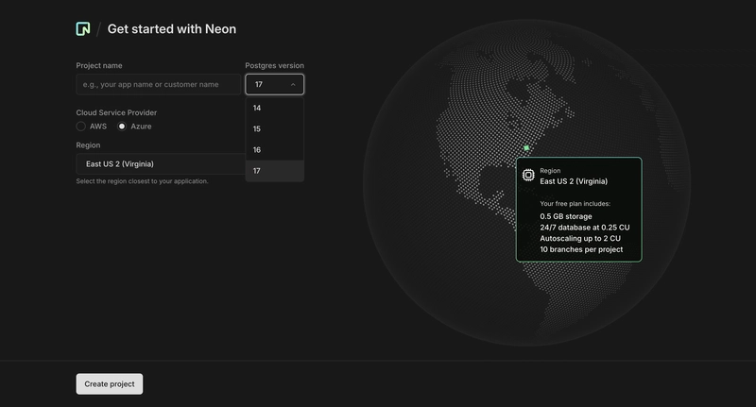Viewport: 756px width, 407px height.
Task: Choose Postgres version 16
Action: click(275, 150)
